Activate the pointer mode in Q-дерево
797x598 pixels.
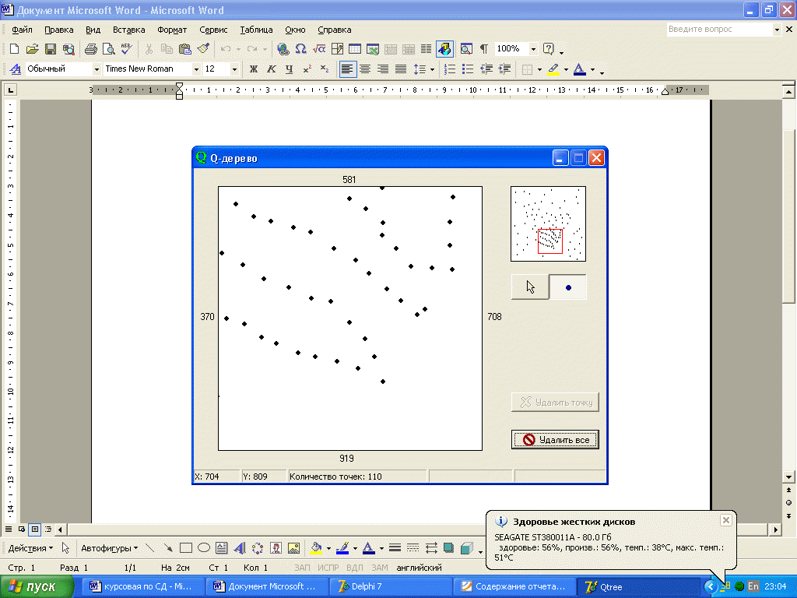[x=530, y=287]
